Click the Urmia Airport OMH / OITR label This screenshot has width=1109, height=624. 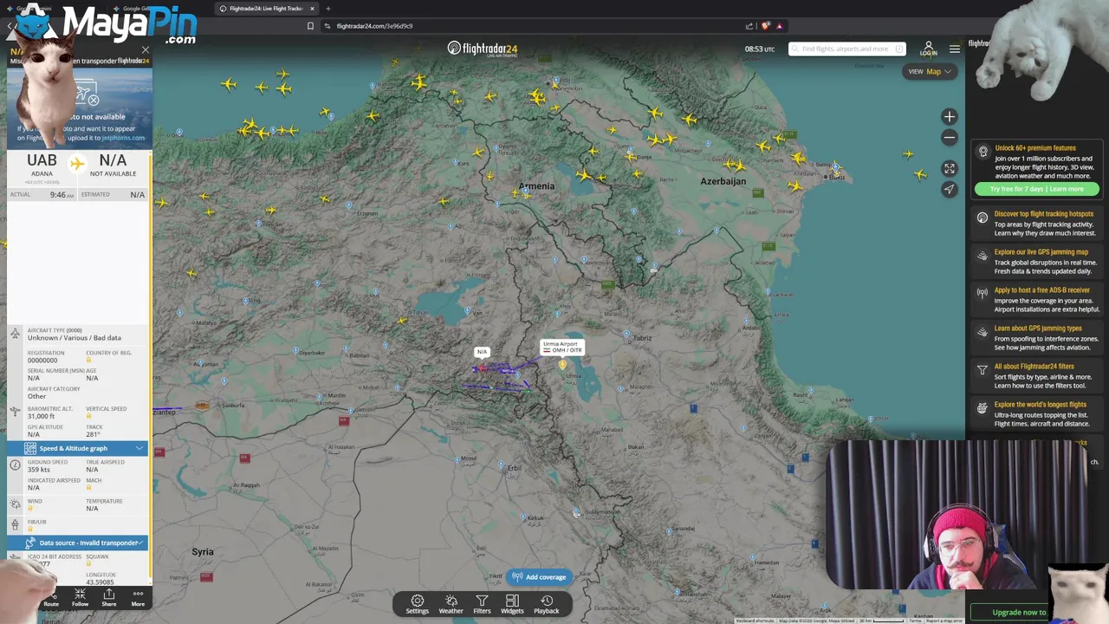click(x=561, y=347)
